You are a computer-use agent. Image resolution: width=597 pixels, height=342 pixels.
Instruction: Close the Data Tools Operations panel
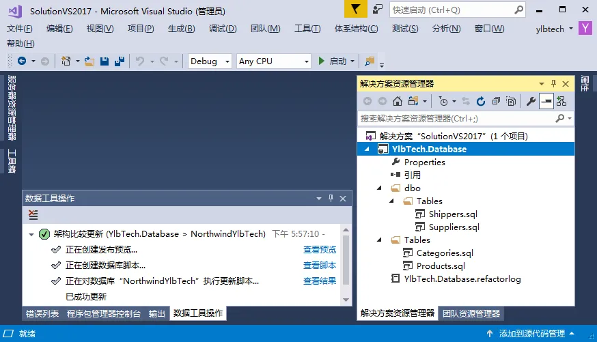click(x=343, y=199)
